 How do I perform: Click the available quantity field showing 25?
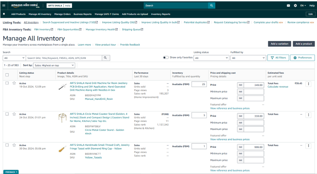pyautogui.click(x=199, y=84)
